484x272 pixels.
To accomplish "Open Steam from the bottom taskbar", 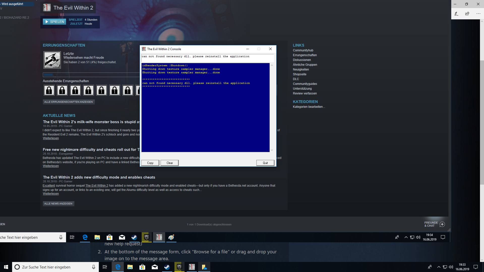I will click(167, 267).
